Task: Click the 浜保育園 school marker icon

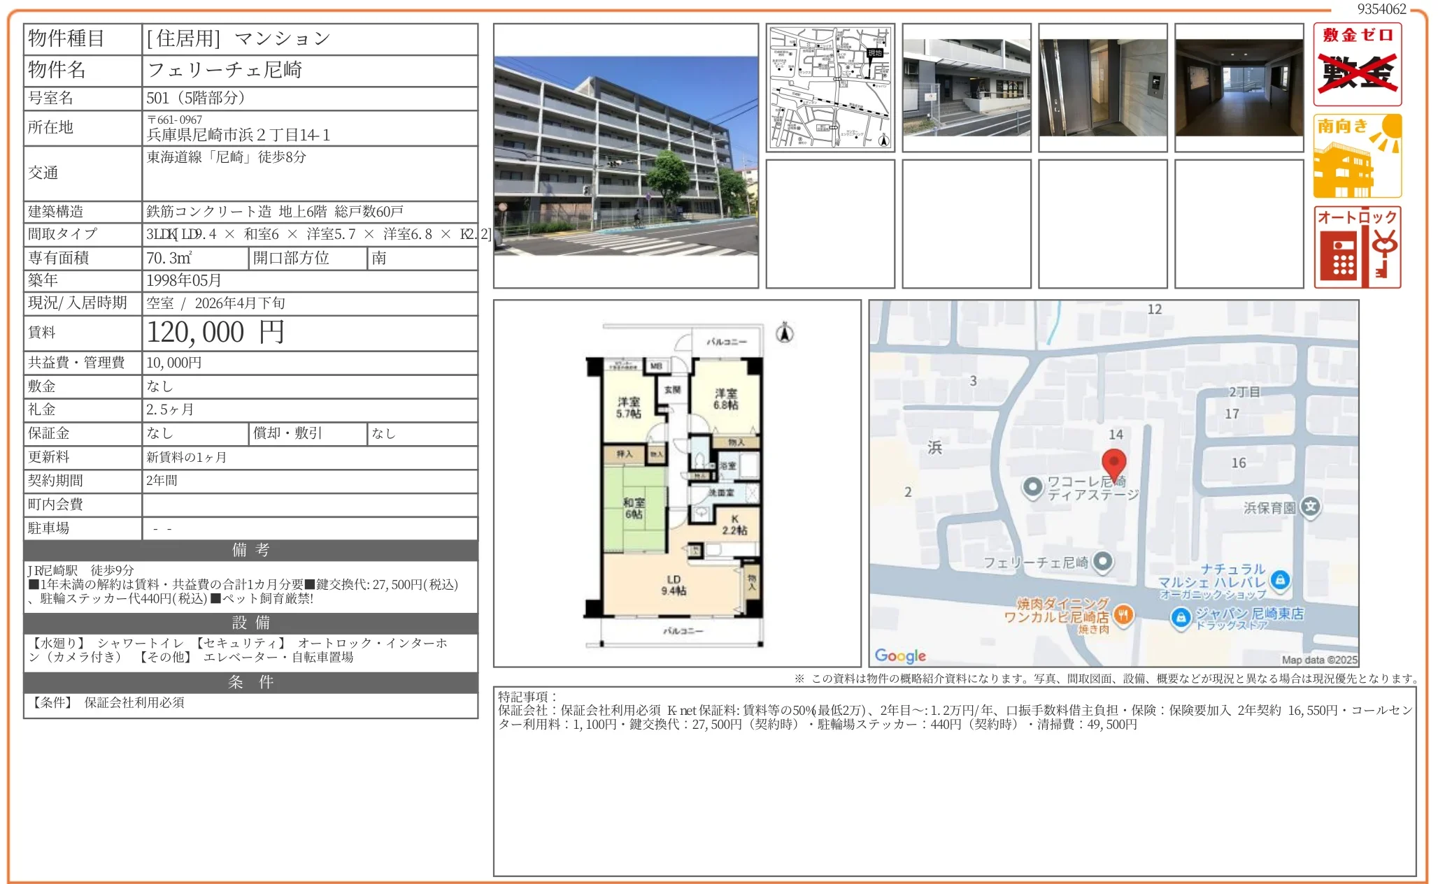Action: (1310, 507)
